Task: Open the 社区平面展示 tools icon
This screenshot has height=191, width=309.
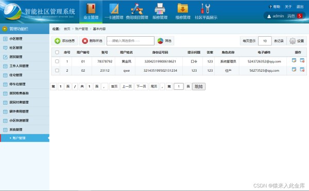Action: tap(205, 9)
